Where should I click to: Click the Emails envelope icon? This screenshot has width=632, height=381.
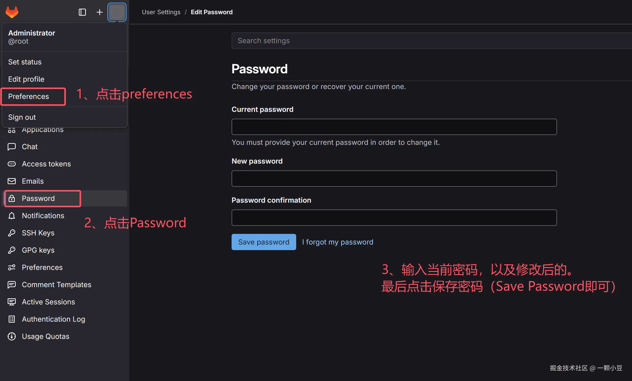pyautogui.click(x=11, y=181)
